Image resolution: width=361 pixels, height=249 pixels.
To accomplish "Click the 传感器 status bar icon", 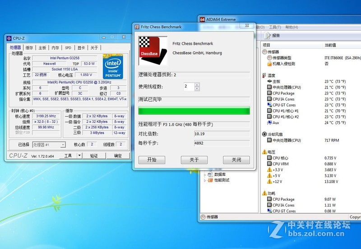I will click(x=203, y=217).
